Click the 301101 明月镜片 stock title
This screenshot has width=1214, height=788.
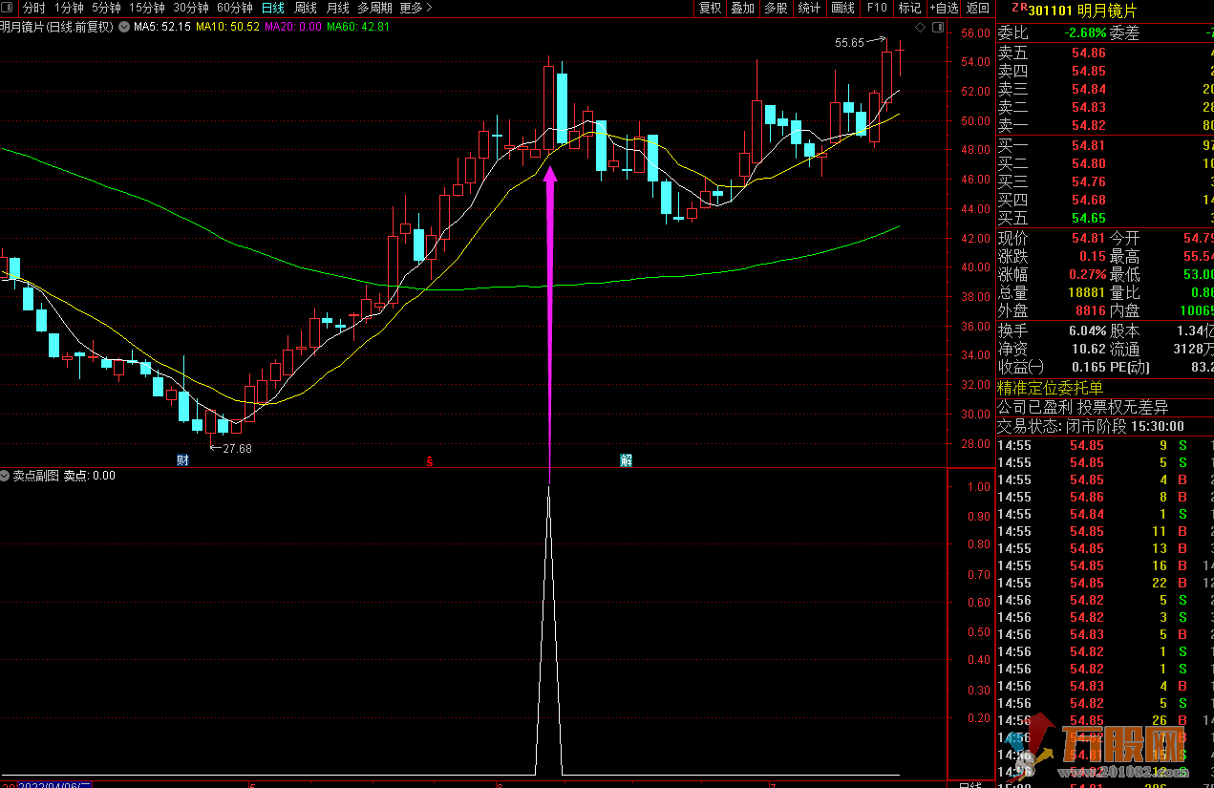pos(1083,11)
